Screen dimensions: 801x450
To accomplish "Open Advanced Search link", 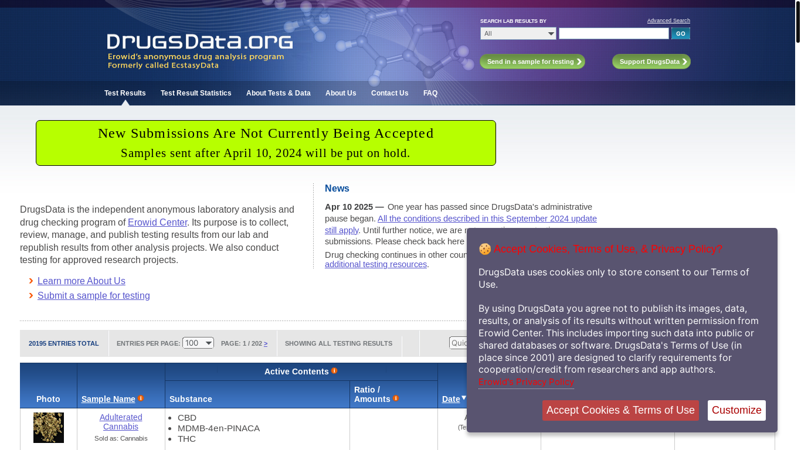I will tap(668, 21).
